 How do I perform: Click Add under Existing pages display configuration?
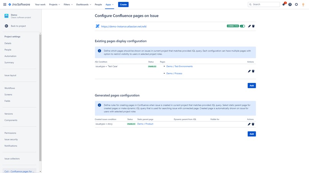click(x=251, y=86)
